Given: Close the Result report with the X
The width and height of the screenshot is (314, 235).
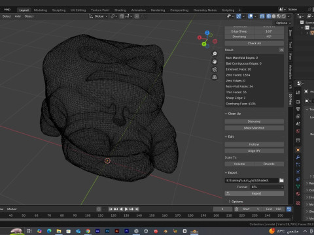Looking at the screenshot, I should pos(281,50).
